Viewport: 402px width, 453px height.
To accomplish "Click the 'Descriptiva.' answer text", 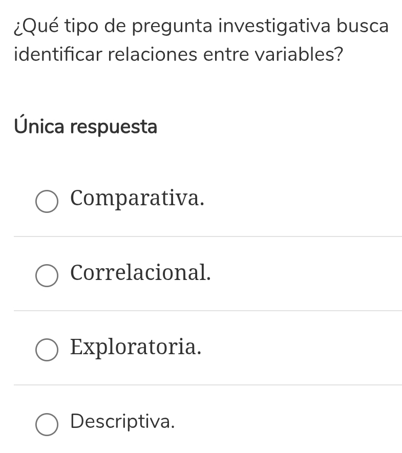I will (x=122, y=422).
